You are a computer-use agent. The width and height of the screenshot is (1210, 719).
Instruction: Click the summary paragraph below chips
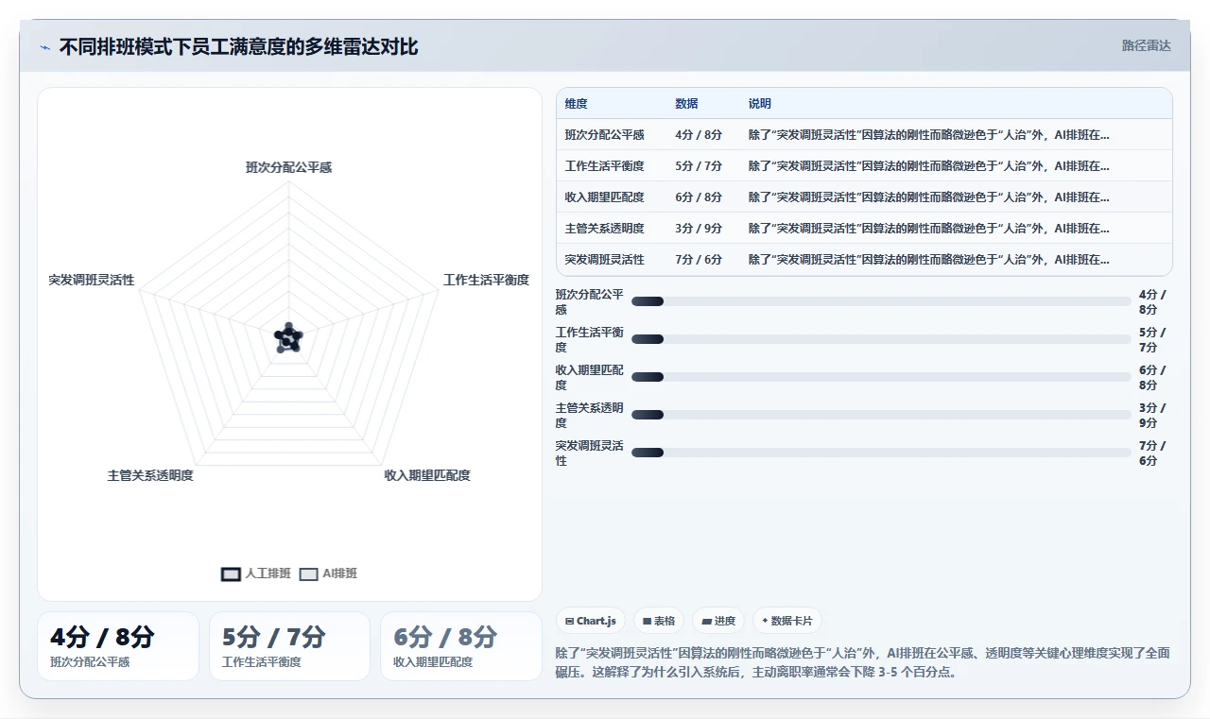864,662
